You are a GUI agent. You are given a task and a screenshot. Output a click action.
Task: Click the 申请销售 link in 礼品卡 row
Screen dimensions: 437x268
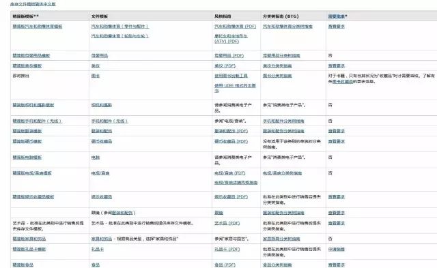[x=337, y=250]
